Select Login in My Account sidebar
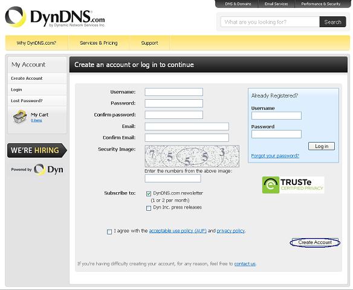Screen dimensions: 353x290 point(37,89)
